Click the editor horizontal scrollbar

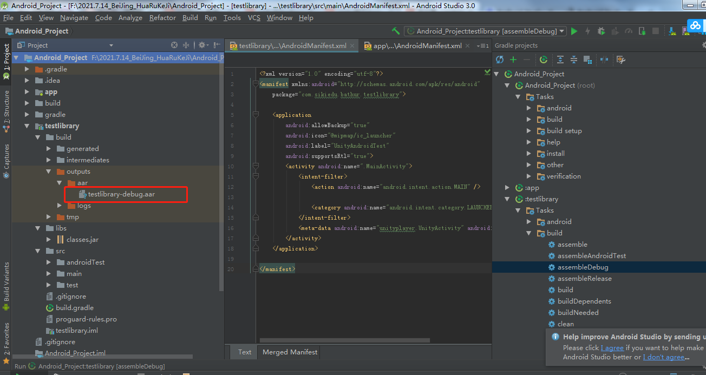click(345, 340)
